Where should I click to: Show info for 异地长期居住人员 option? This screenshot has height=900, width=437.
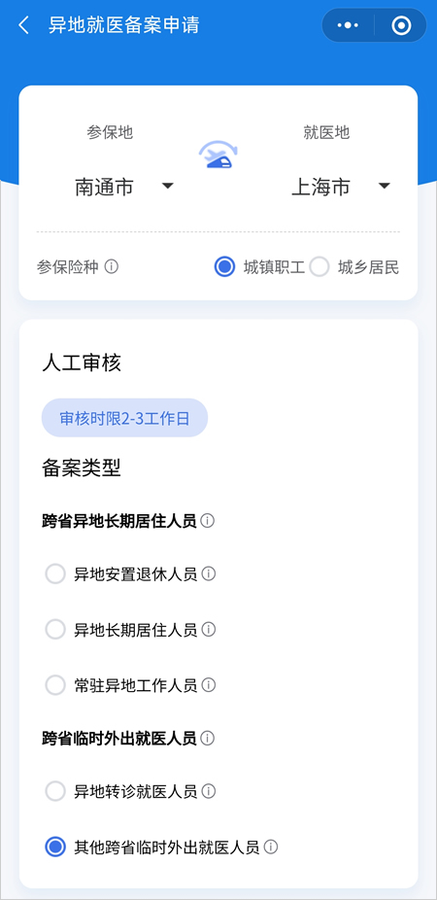point(209,630)
